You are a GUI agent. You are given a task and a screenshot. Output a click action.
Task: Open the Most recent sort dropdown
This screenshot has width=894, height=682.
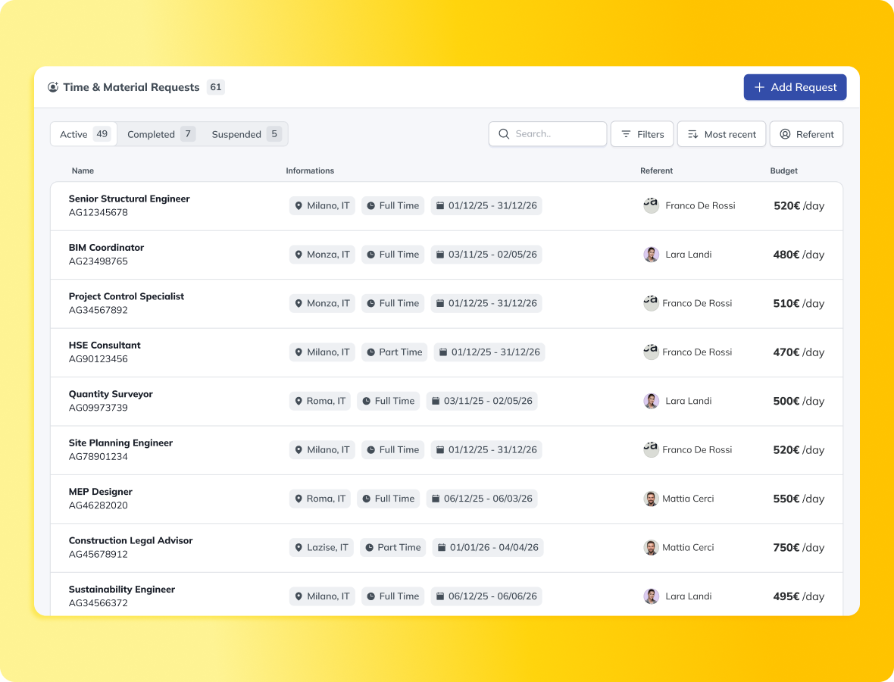pyautogui.click(x=721, y=134)
